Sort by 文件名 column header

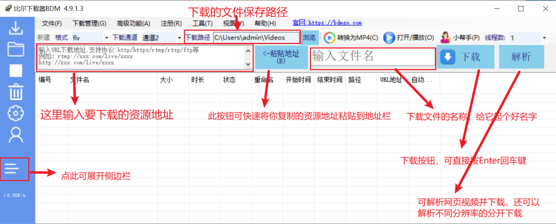pyautogui.click(x=112, y=80)
